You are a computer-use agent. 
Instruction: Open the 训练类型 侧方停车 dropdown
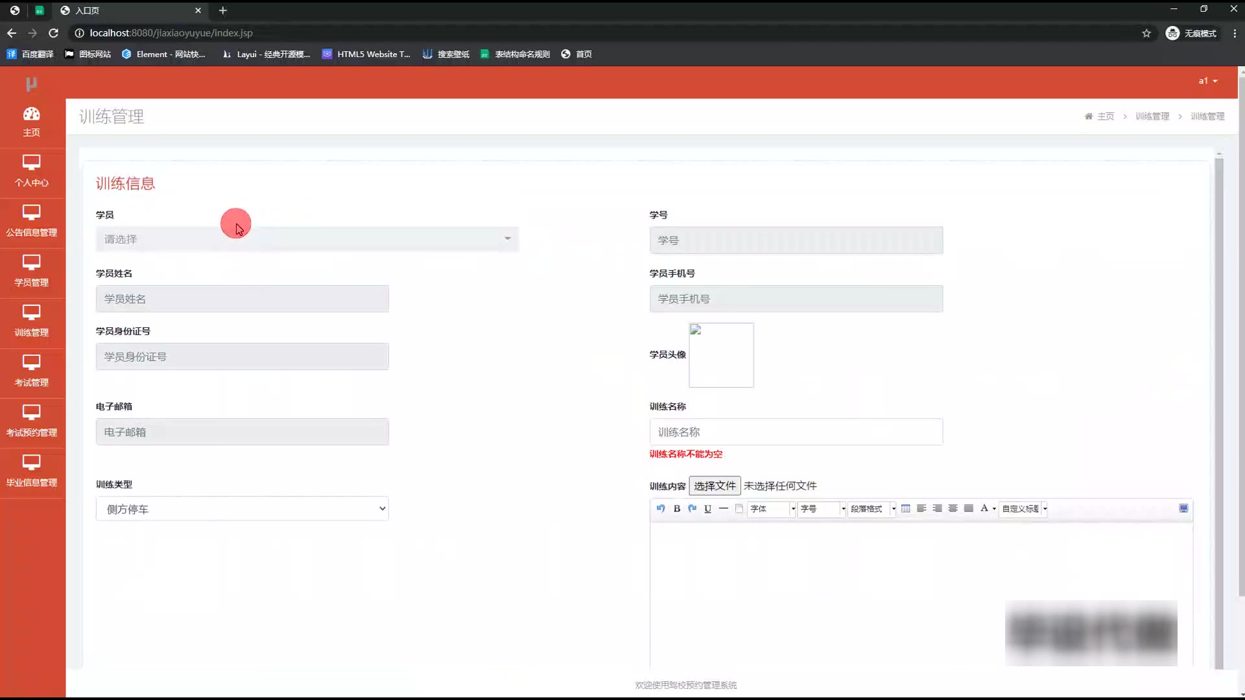[x=243, y=509]
